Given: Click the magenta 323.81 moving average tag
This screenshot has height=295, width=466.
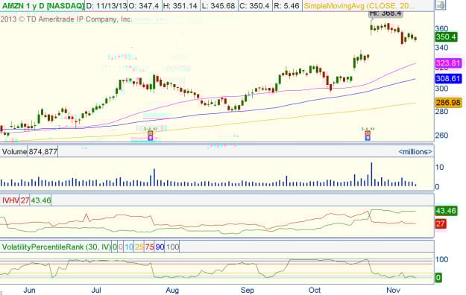Looking at the screenshot, I should 448,63.
